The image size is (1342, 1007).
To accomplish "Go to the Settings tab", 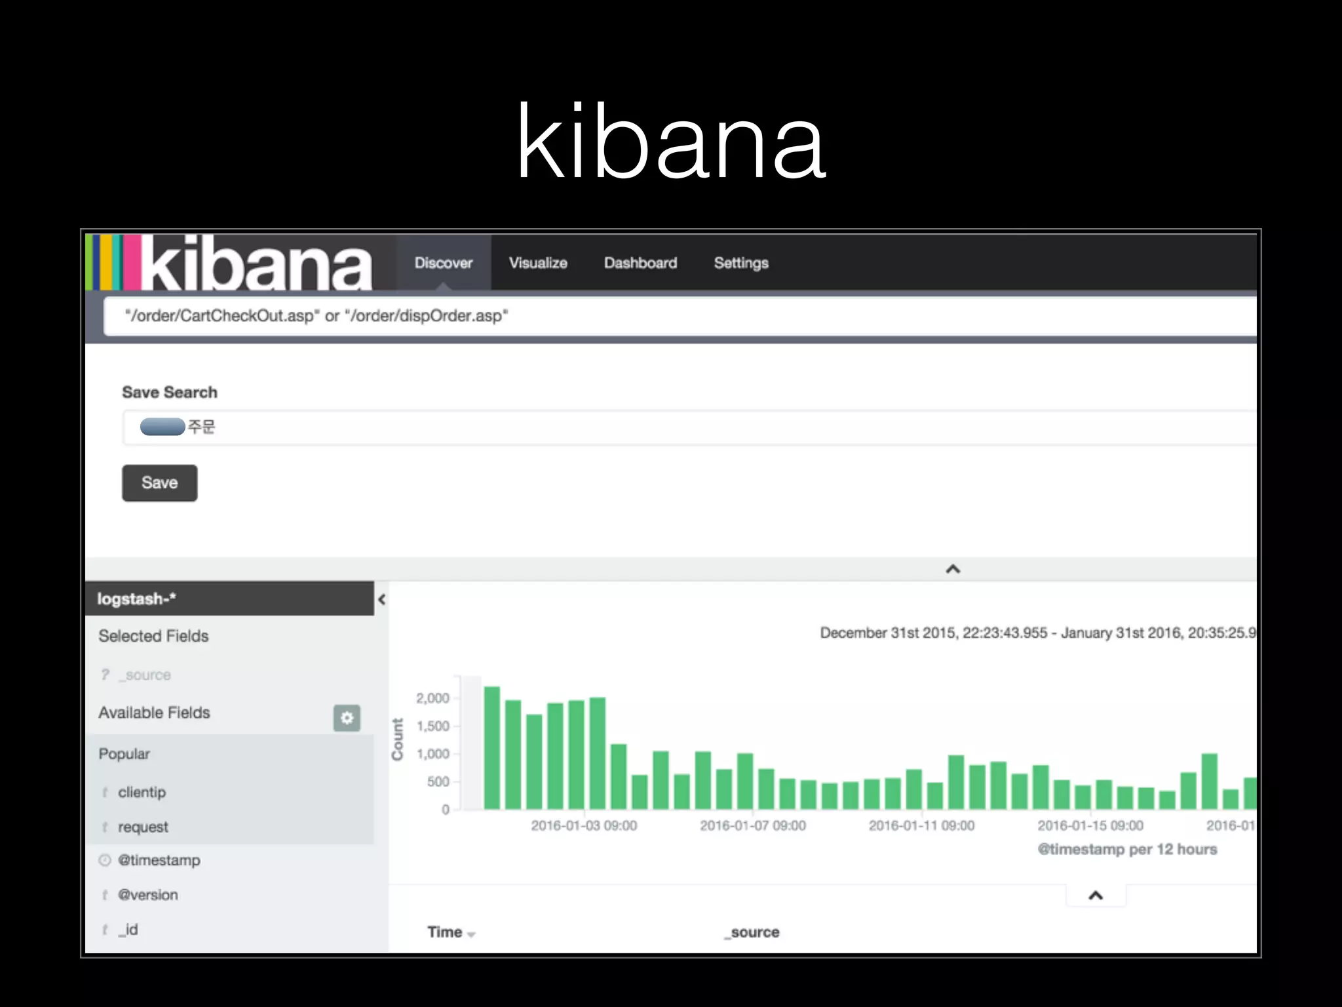I will (x=741, y=262).
